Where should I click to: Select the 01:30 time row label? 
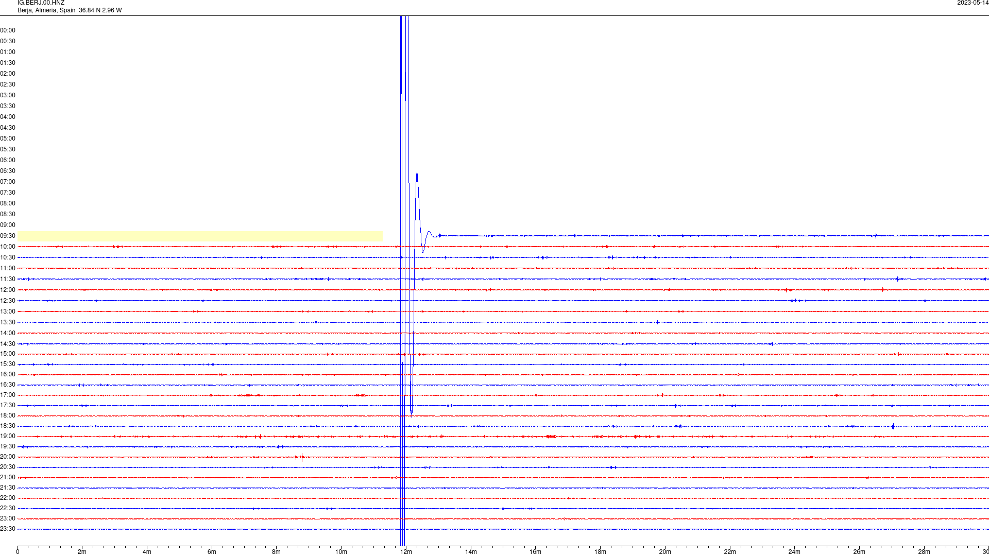click(x=8, y=63)
